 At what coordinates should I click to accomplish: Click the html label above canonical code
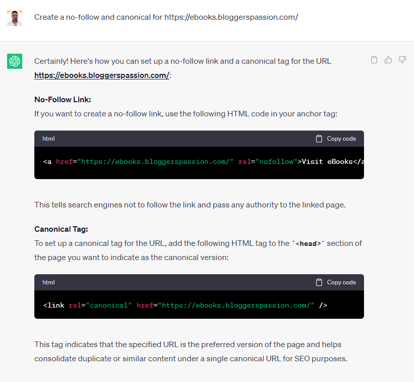click(x=48, y=282)
